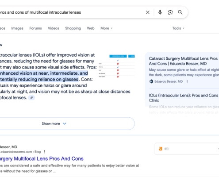Open the IOL comparison table thumbnail
Viewport: 219px width, 177px height.
point(117,66)
